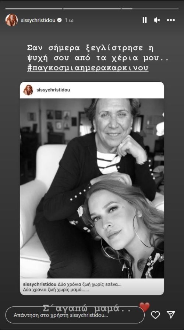This screenshot has height=330, width=184.
Task: Jump to the second story progress segment
Action: click(92, 9)
